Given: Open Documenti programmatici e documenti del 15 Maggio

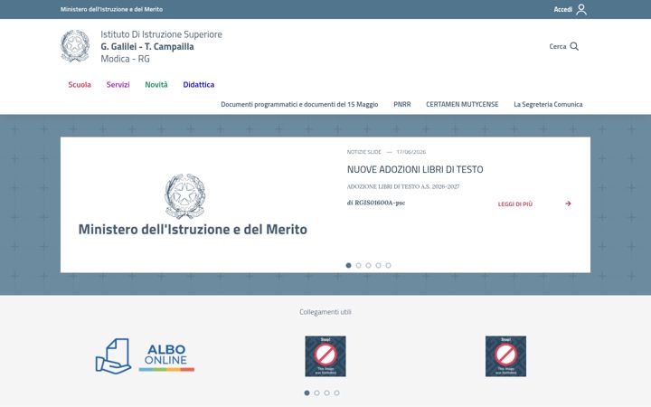Looking at the screenshot, I should point(299,104).
